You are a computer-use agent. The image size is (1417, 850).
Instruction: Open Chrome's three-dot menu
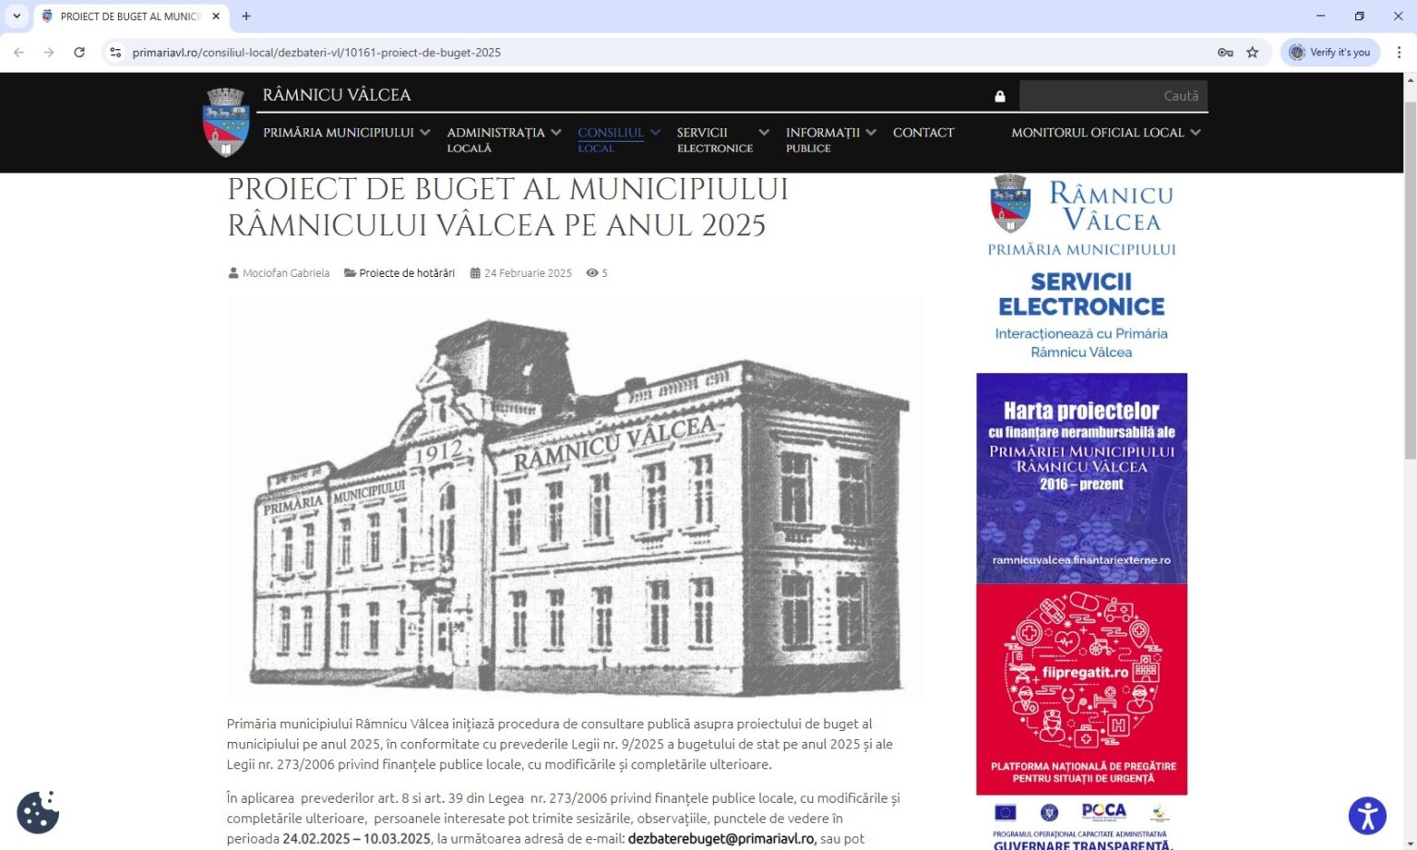(1399, 53)
